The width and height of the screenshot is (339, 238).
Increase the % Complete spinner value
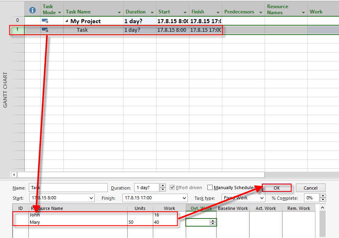coord(323,196)
